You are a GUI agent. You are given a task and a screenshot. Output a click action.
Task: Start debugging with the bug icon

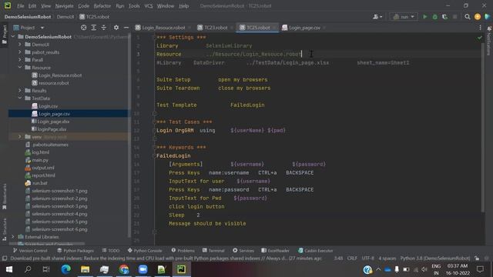[x=434, y=17]
